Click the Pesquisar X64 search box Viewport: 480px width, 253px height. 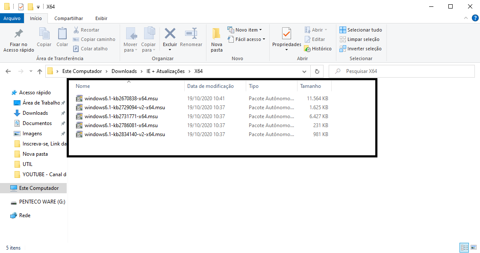point(402,71)
